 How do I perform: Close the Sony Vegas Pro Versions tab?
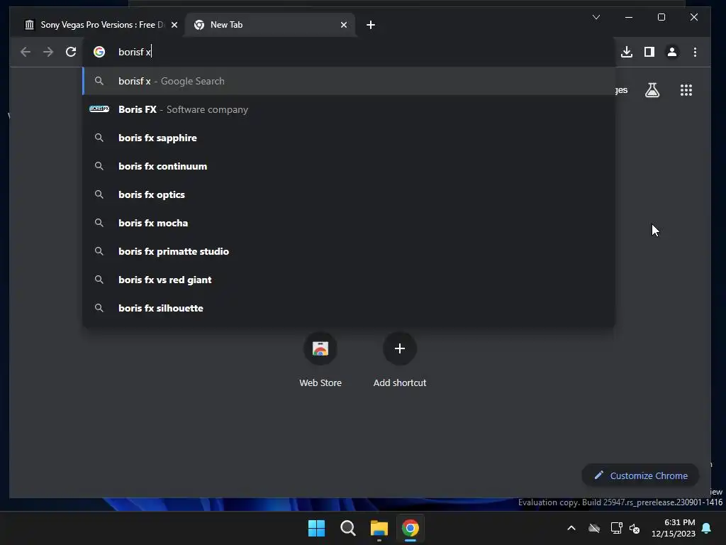[x=174, y=25]
